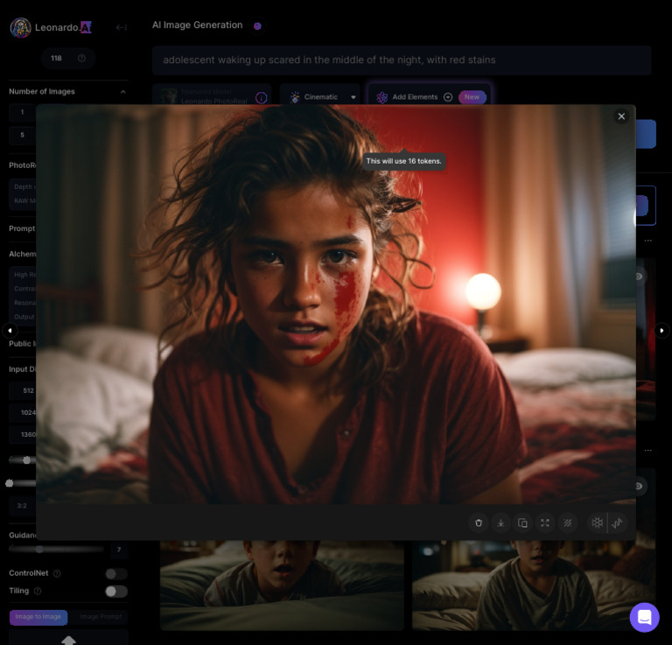Toggle the ControlNet switch

coord(116,573)
